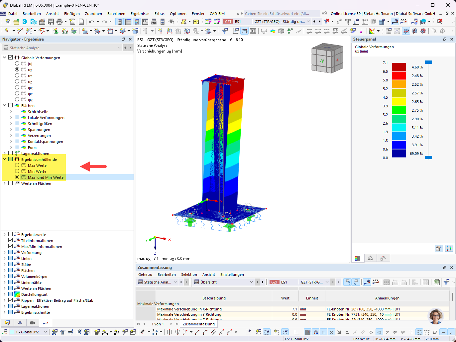Select the |u| radio button
456x342 pixels.
(x=17, y=64)
